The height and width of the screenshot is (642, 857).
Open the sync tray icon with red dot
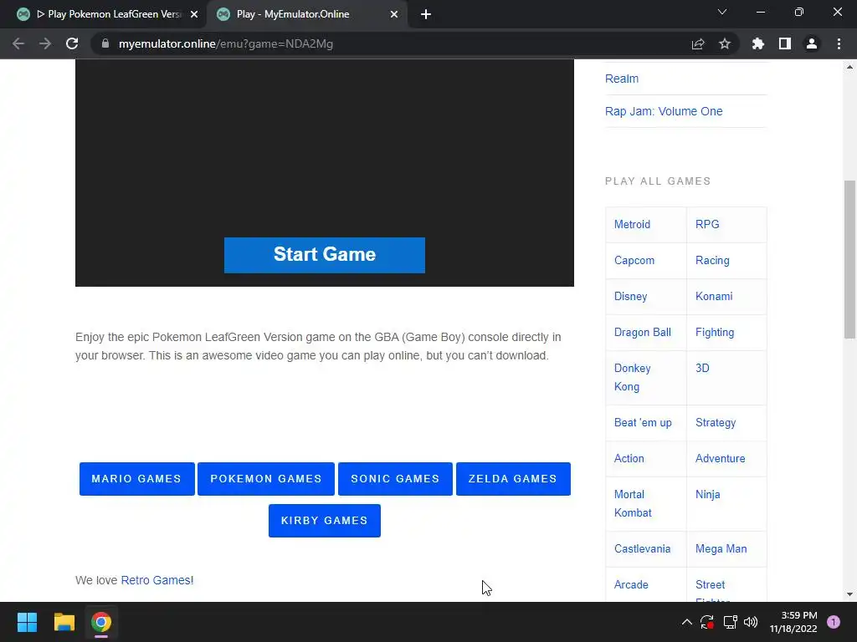click(x=707, y=622)
